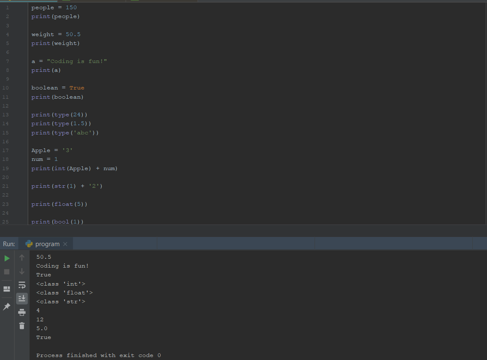487x360 pixels.
Task: Click the True value in boolean assignment
Action: 77,88
